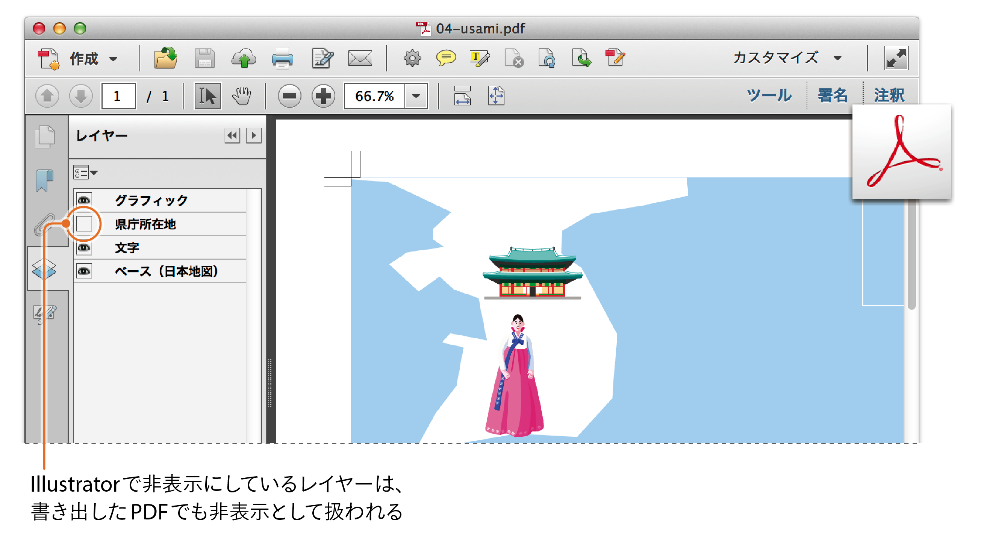Screen dimensions: 981x542
Task: Toggle visibility of 文字 layer
Action: click(84, 248)
